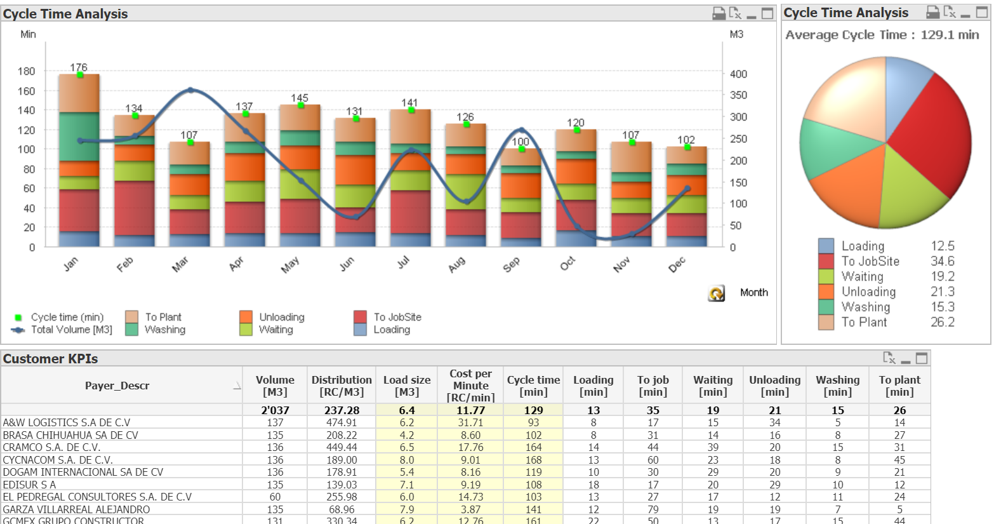Click the Waiting swatch in pie legend
Screen dimensions: 994x524
coord(826,276)
